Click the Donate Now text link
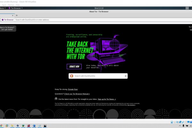 pyautogui.click(x=73, y=89)
